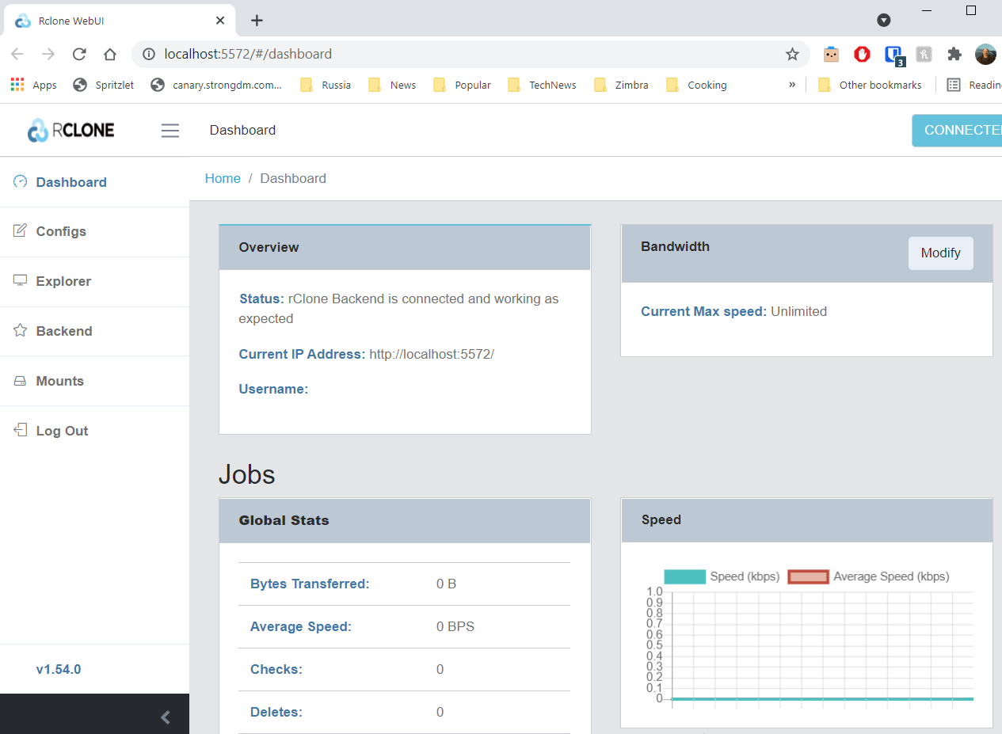This screenshot has width=1002, height=734.
Task: Click the red stop-hand blocker extension icon
Action: coord(862,54)
